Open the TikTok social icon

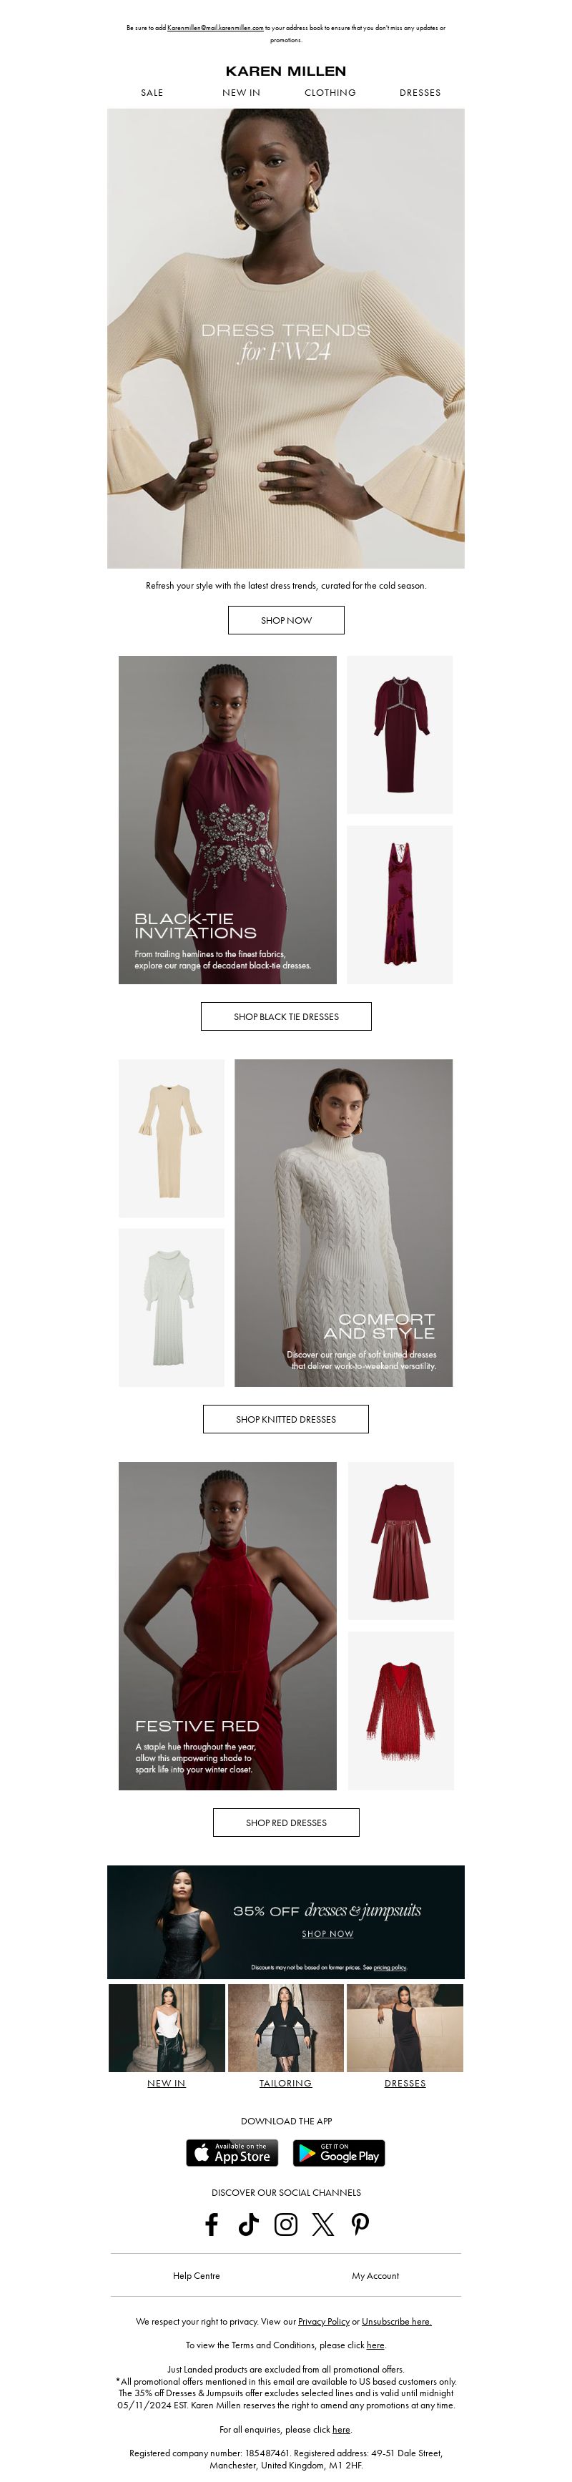(x=248, y=2223)
